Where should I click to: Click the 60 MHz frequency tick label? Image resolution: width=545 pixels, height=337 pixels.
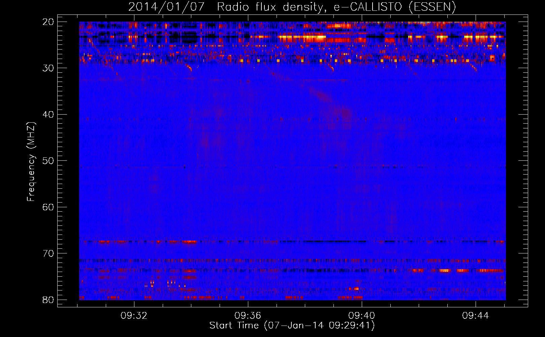[48, 207]
